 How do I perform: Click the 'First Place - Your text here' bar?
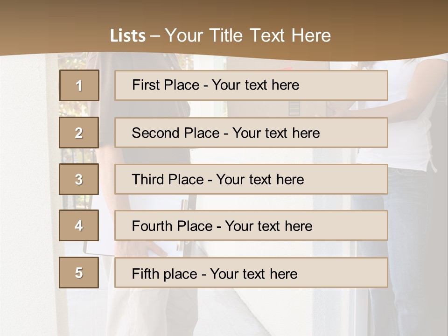click(x=251, y=85)
